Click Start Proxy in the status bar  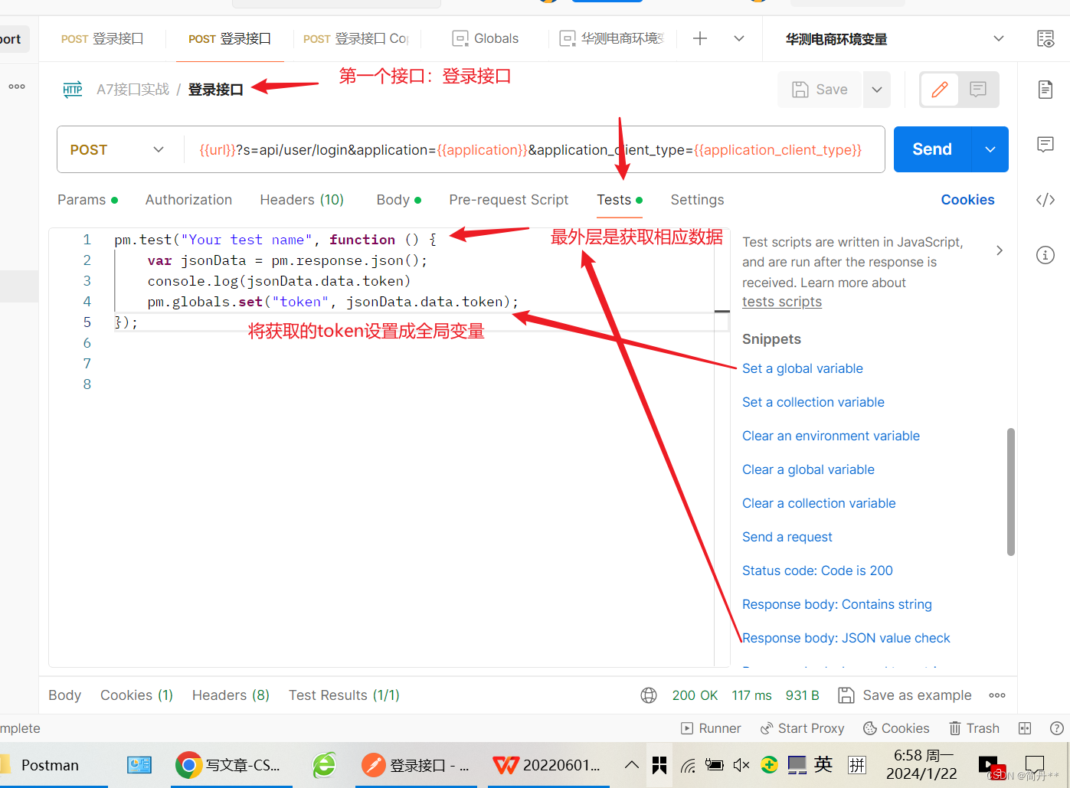coord(802,728)
